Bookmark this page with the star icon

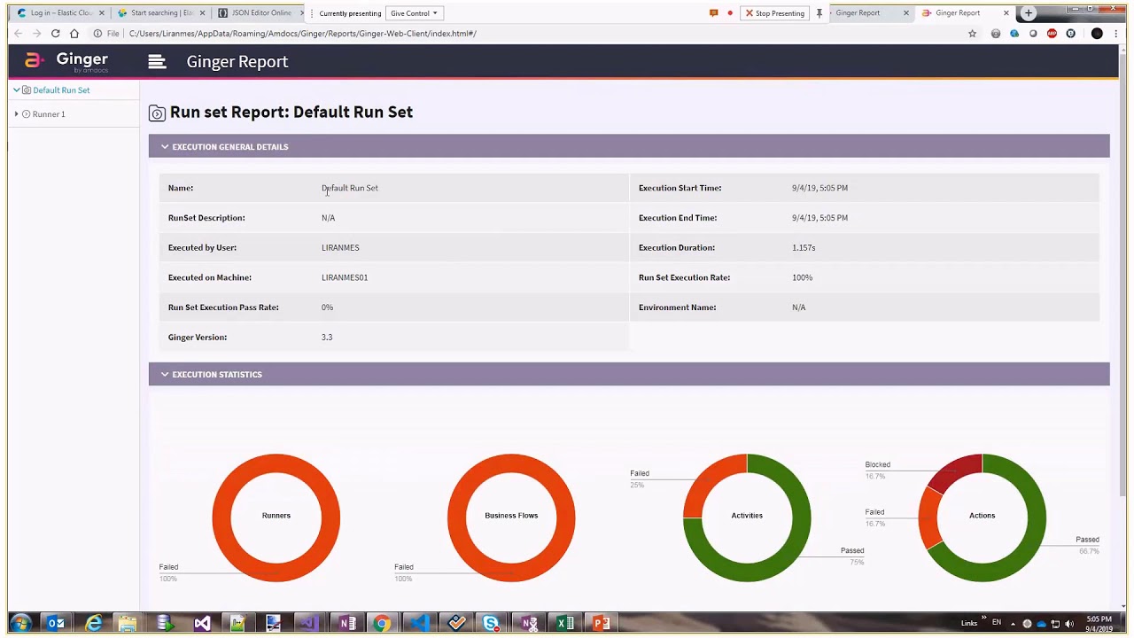(x=972, y=34)
